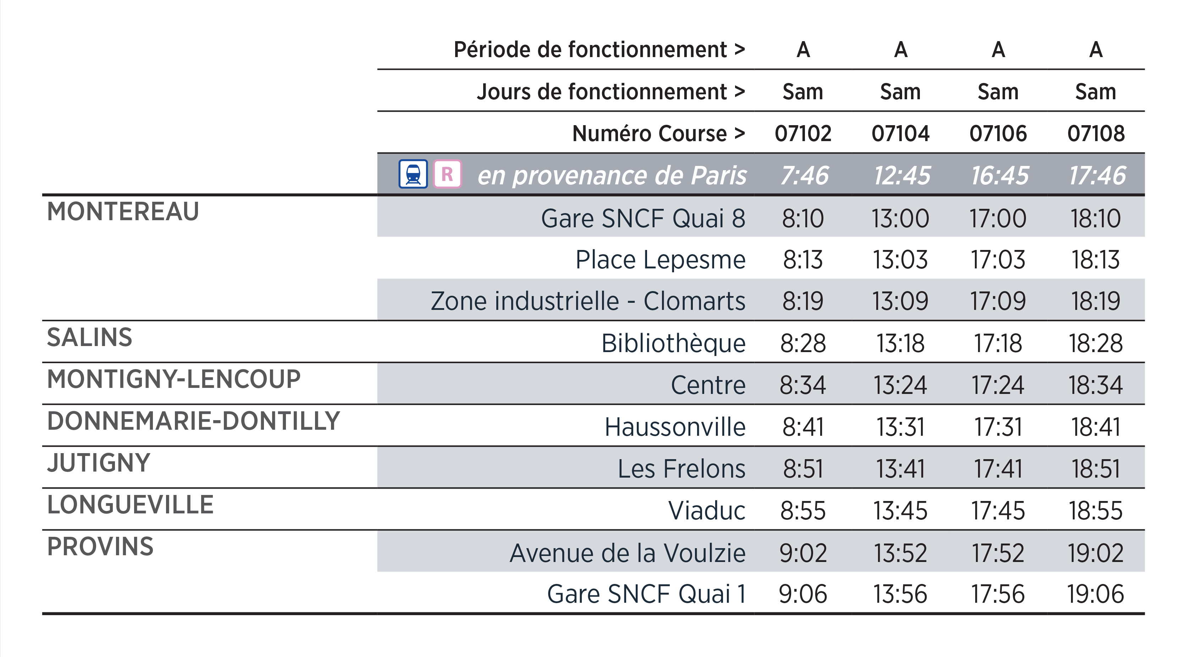This screenshot has height=657, width=1187.
Task: Click the pink R line icon
Action: (x=447, y=174)
